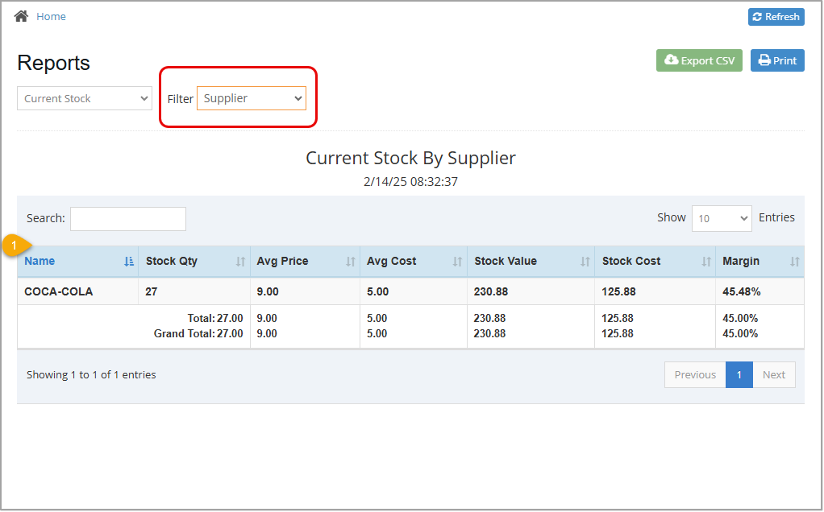Click the Previous pagination button
The width and height of the screenshot is (824, 512).
point(694,374)
